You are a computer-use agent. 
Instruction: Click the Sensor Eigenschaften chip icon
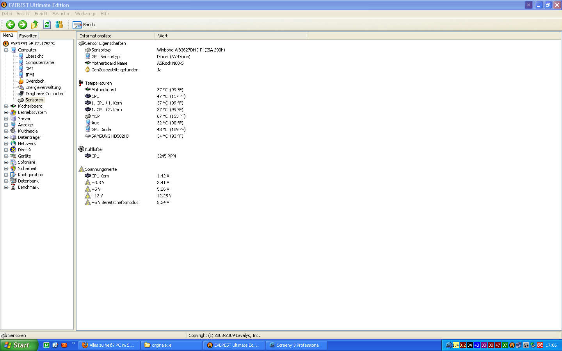click(x=81, y=43)
